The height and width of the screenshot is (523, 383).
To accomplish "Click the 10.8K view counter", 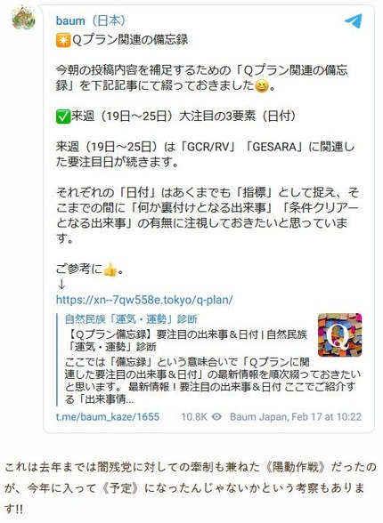I will [x=194, y=416].
